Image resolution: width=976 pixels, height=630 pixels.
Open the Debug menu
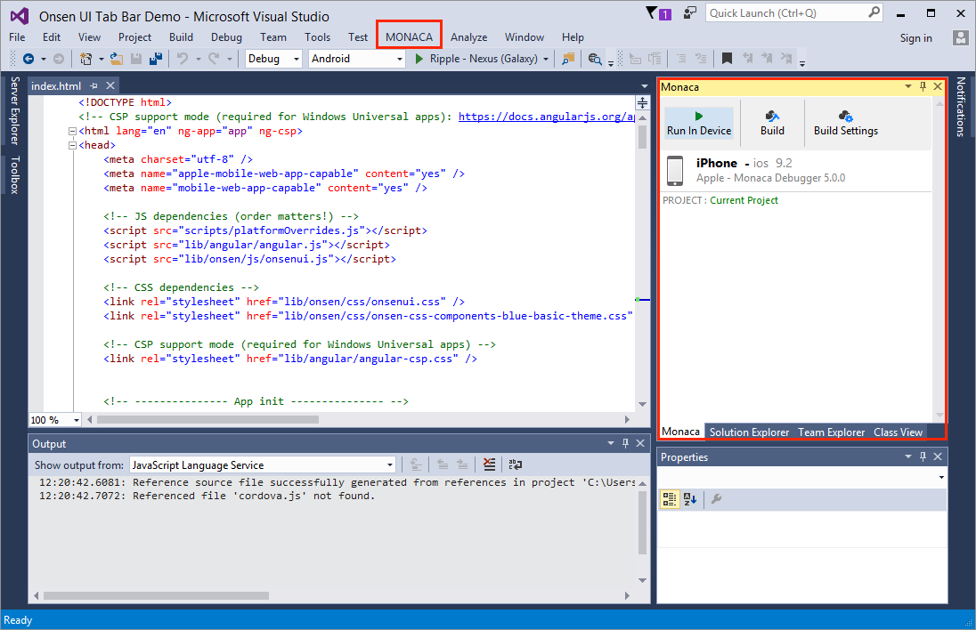[x=226, y=37]
